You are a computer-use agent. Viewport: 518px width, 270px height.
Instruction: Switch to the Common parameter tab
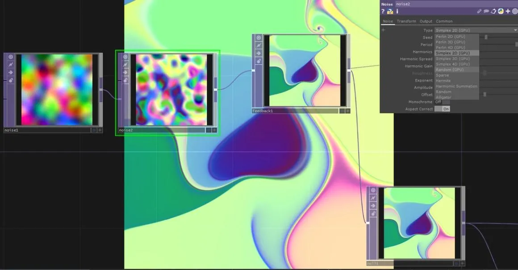[x=444, y=21]
